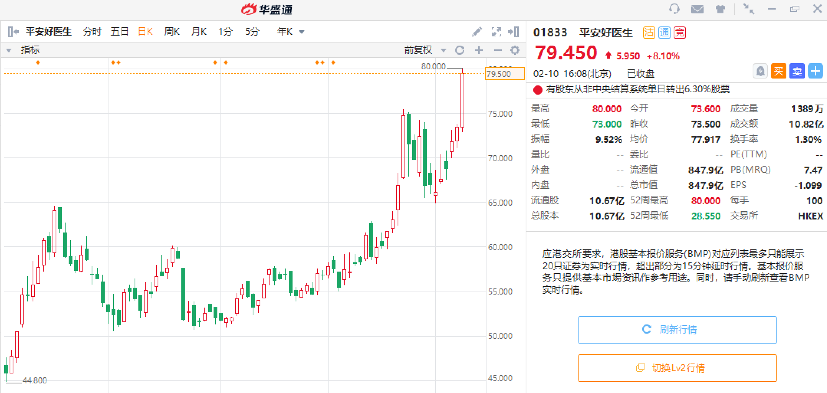Click the 80.000 high marker on chart
The image size is (827, 393).
[x=434, y=66]
